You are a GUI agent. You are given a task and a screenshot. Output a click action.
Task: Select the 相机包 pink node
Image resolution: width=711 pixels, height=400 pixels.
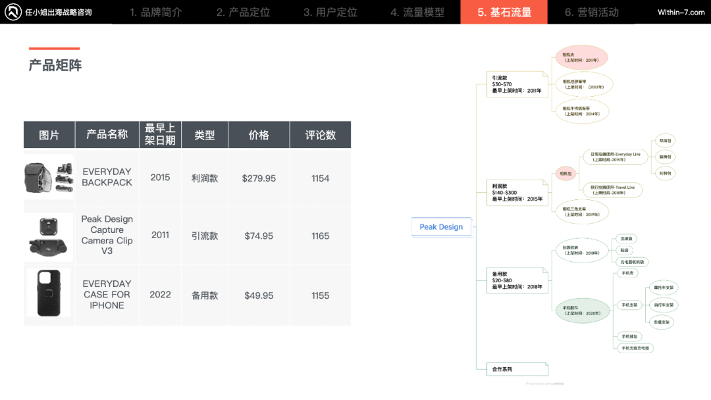pos(565,172)
